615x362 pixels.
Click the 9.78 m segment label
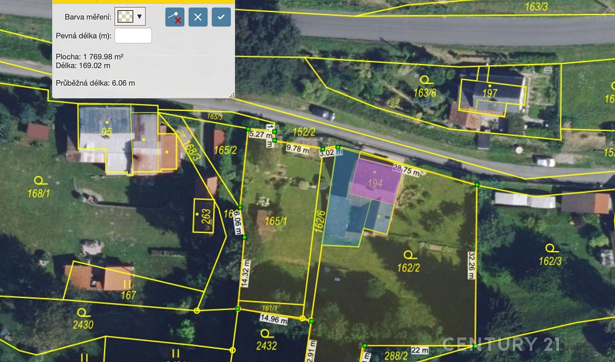(x=297, y=148)
